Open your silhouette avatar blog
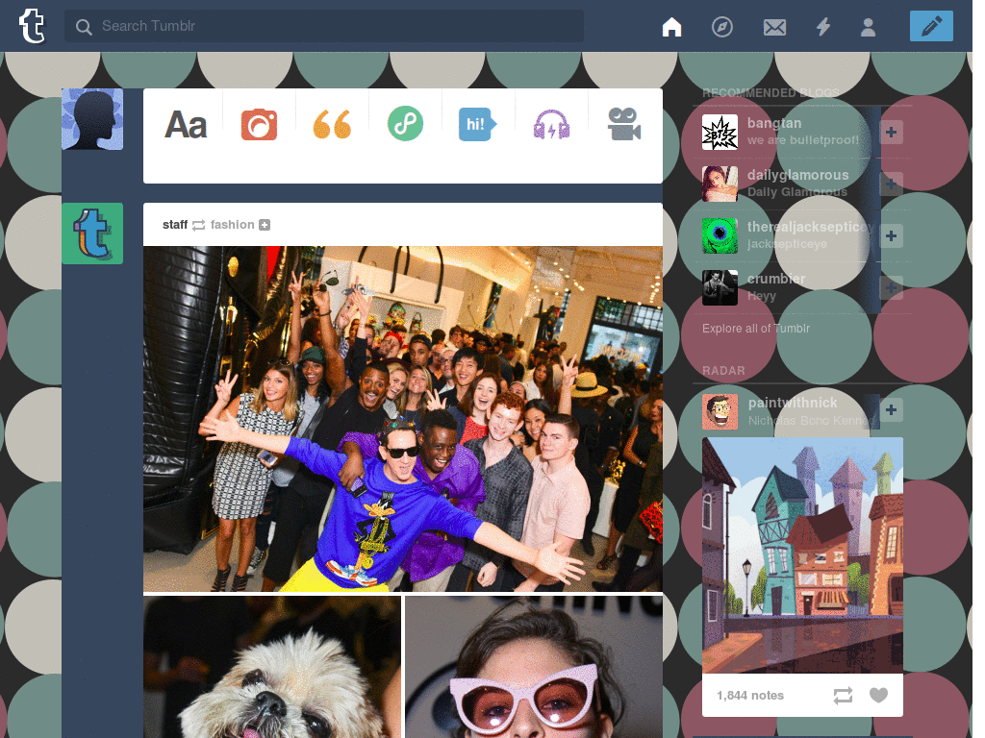Screen dimensions: 985x738 tap(92, 119)
